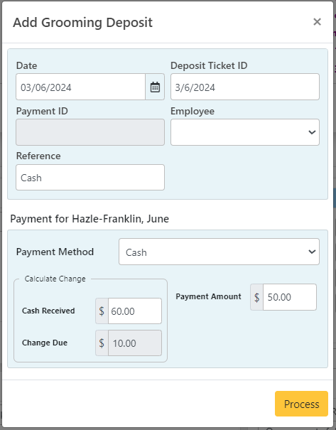This screenshot has height=430, width=336.
Task: Click the Payment Method label
Action: tap(55, 252)
